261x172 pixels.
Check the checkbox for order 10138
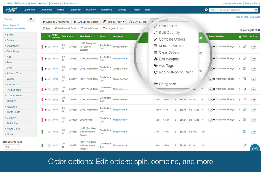pyautogui.click(x=49, y=79)
